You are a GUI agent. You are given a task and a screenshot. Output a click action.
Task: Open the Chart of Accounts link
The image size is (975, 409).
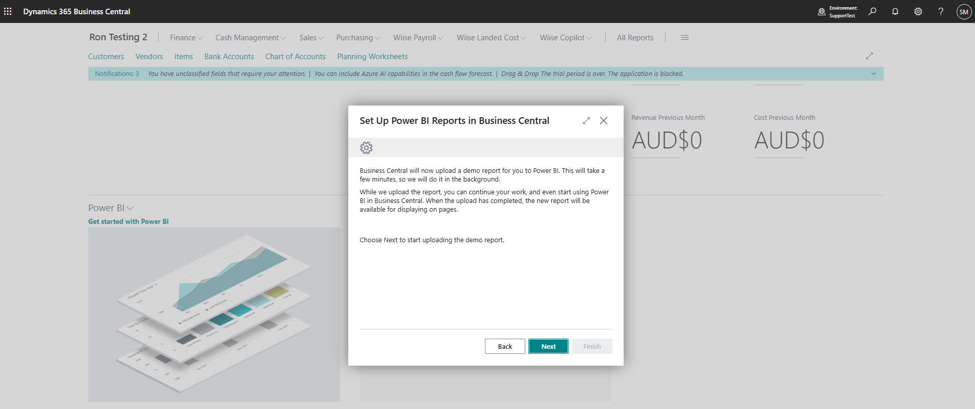click(x=295, y=57)
